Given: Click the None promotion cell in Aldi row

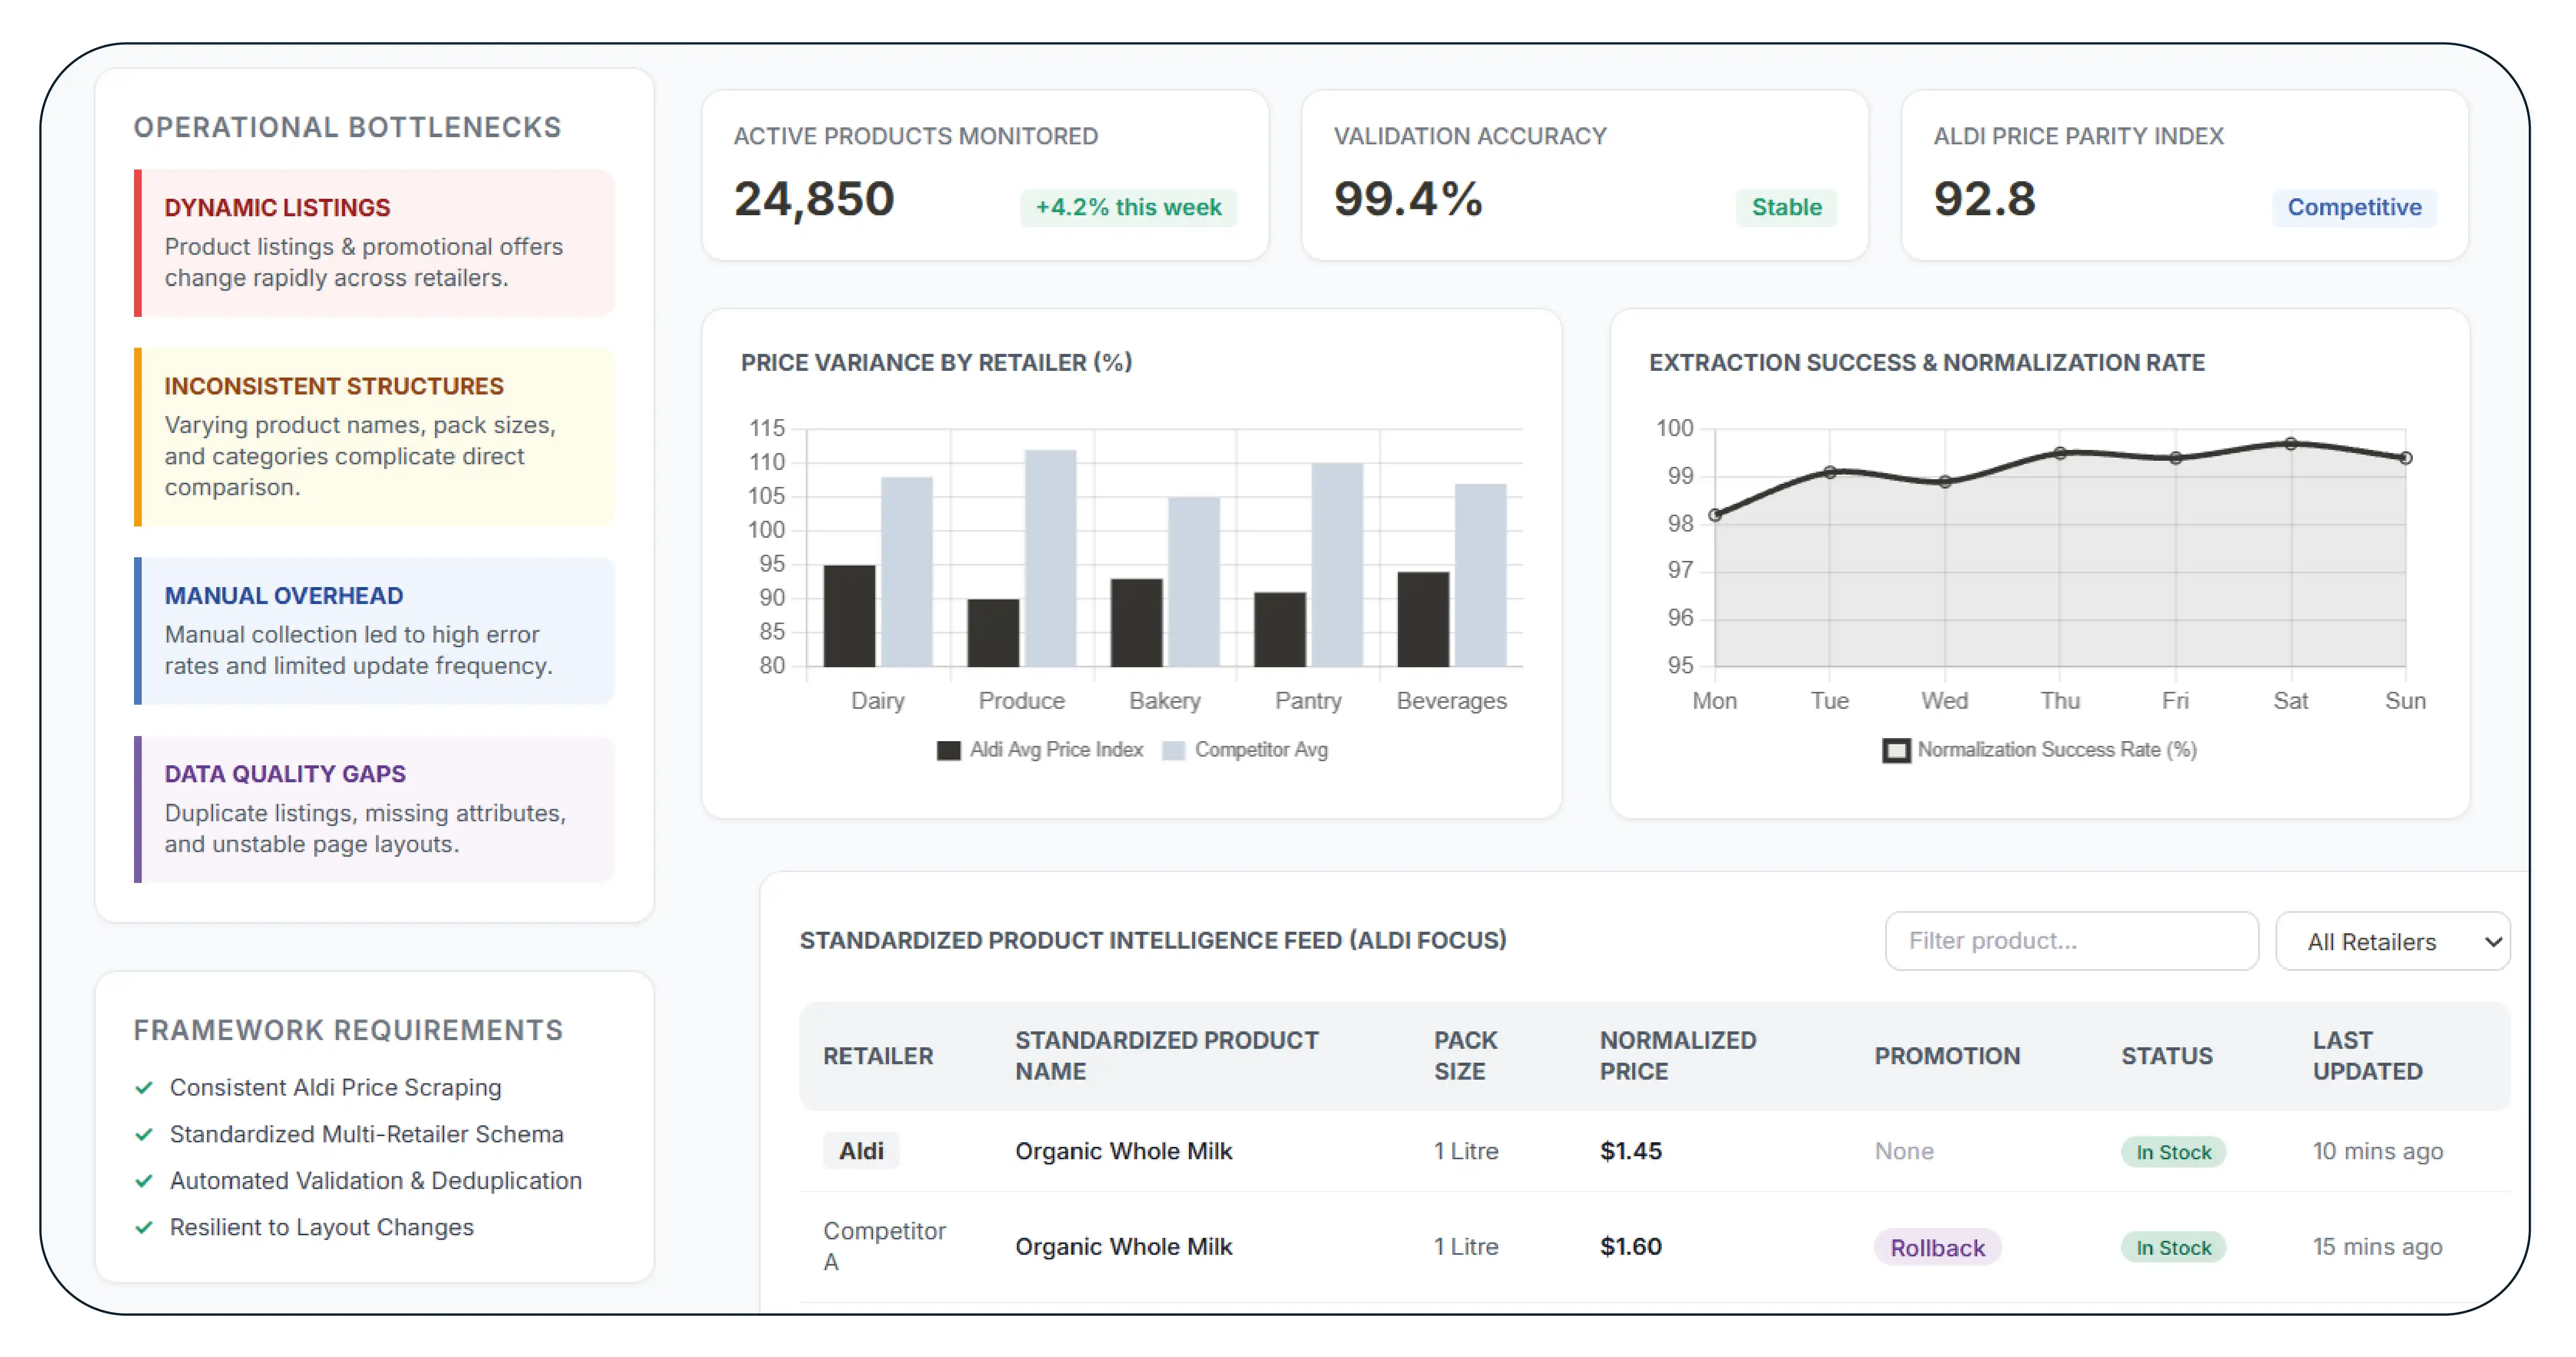Looking at the screenshot, I should tap(1904, 1151).
